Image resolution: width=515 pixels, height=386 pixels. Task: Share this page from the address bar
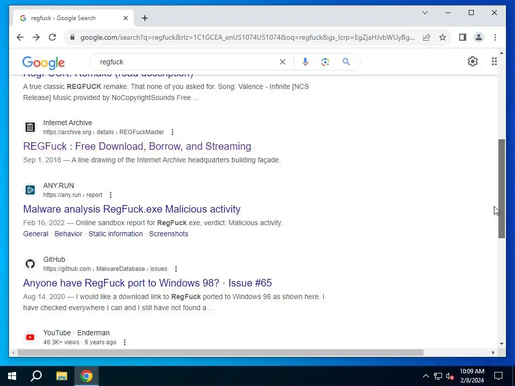[426, 37]
